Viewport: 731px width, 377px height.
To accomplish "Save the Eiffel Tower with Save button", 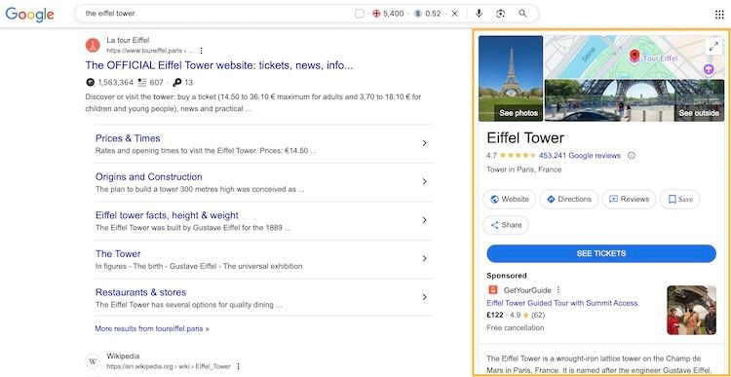I will click(679, 199).
